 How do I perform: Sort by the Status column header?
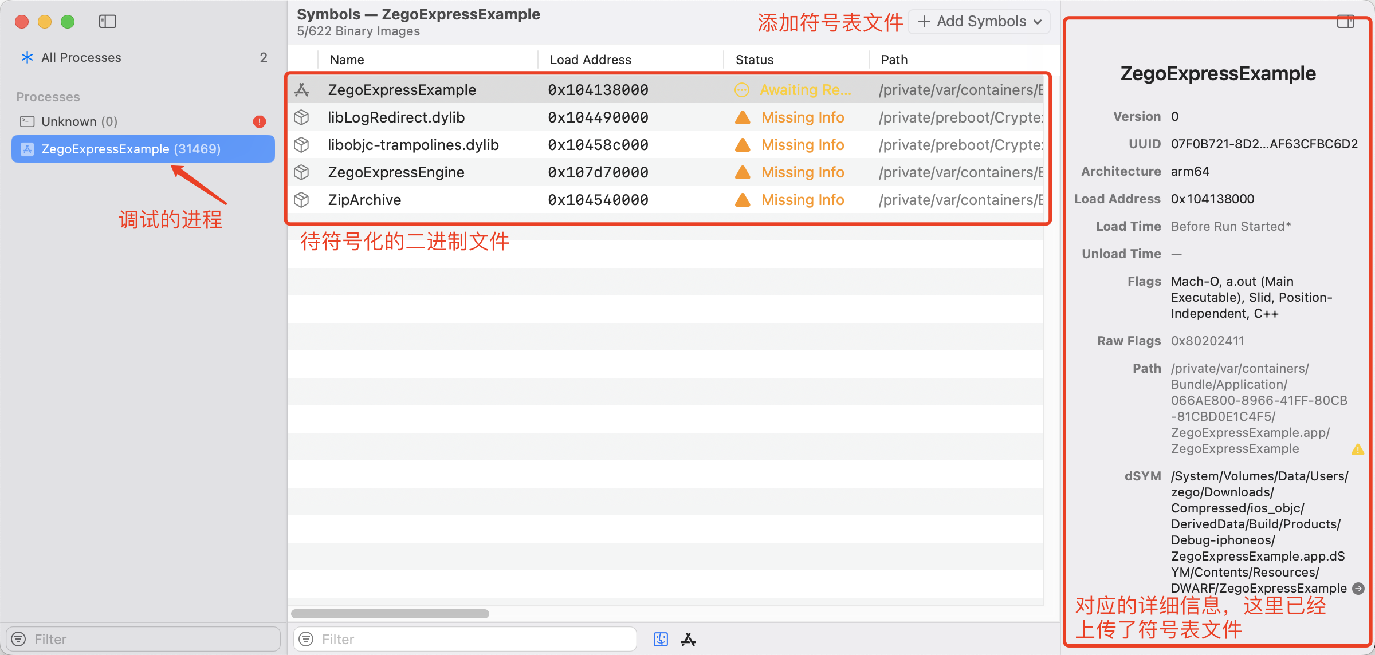coord(755,60)
